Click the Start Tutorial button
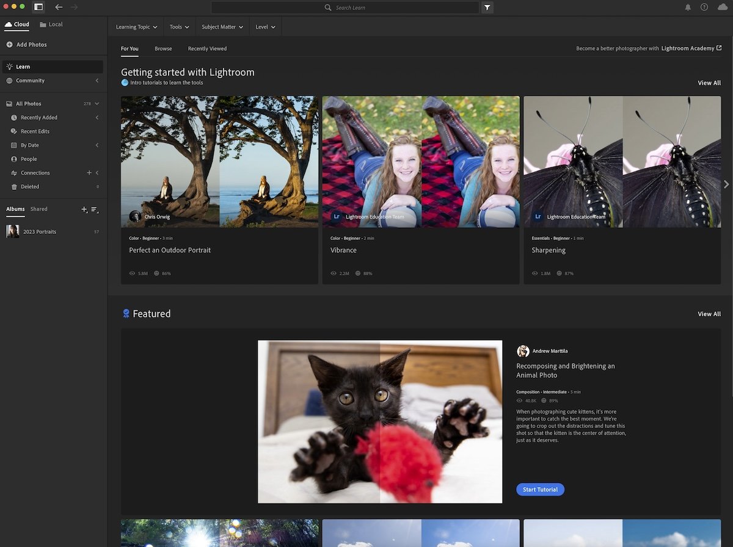The image size is (733, 547). click(x=540, y=490)
